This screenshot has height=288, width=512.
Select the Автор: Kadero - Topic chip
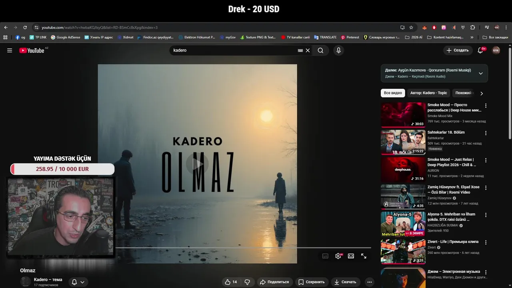click(428, 93)
